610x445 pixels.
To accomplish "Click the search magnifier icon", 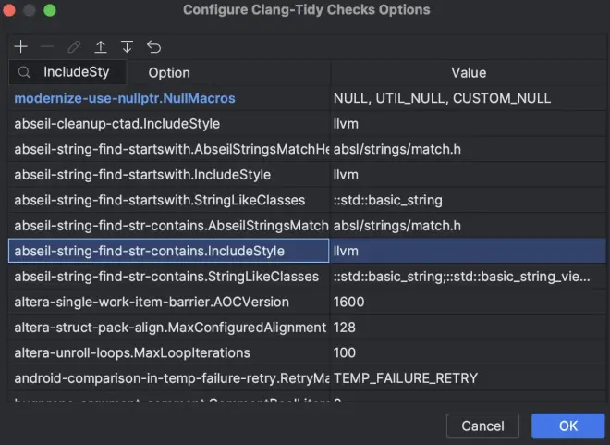I will pos(24,72).
